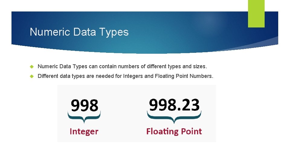Click the 'Numeric Data Types' slide title
This screenshot has height=163, width=290.
point(79,32)
